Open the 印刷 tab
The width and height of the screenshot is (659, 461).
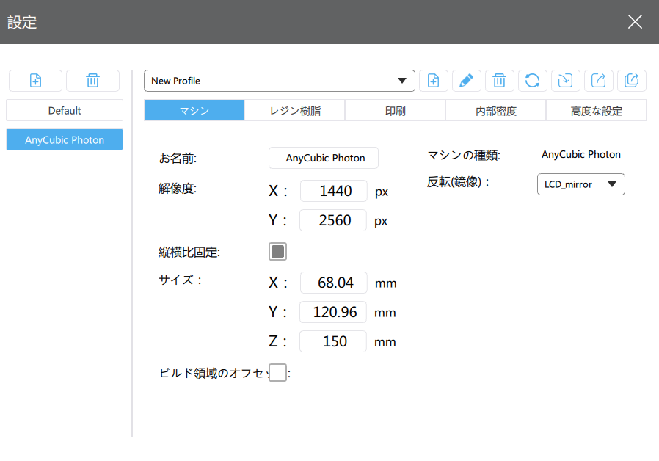click(396, 111)
